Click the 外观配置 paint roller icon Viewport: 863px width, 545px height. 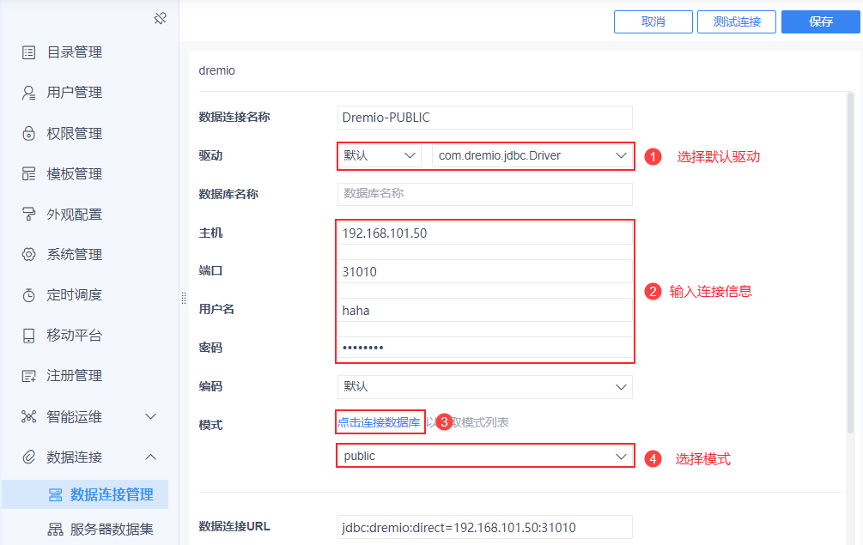click(x=28, y=214)
